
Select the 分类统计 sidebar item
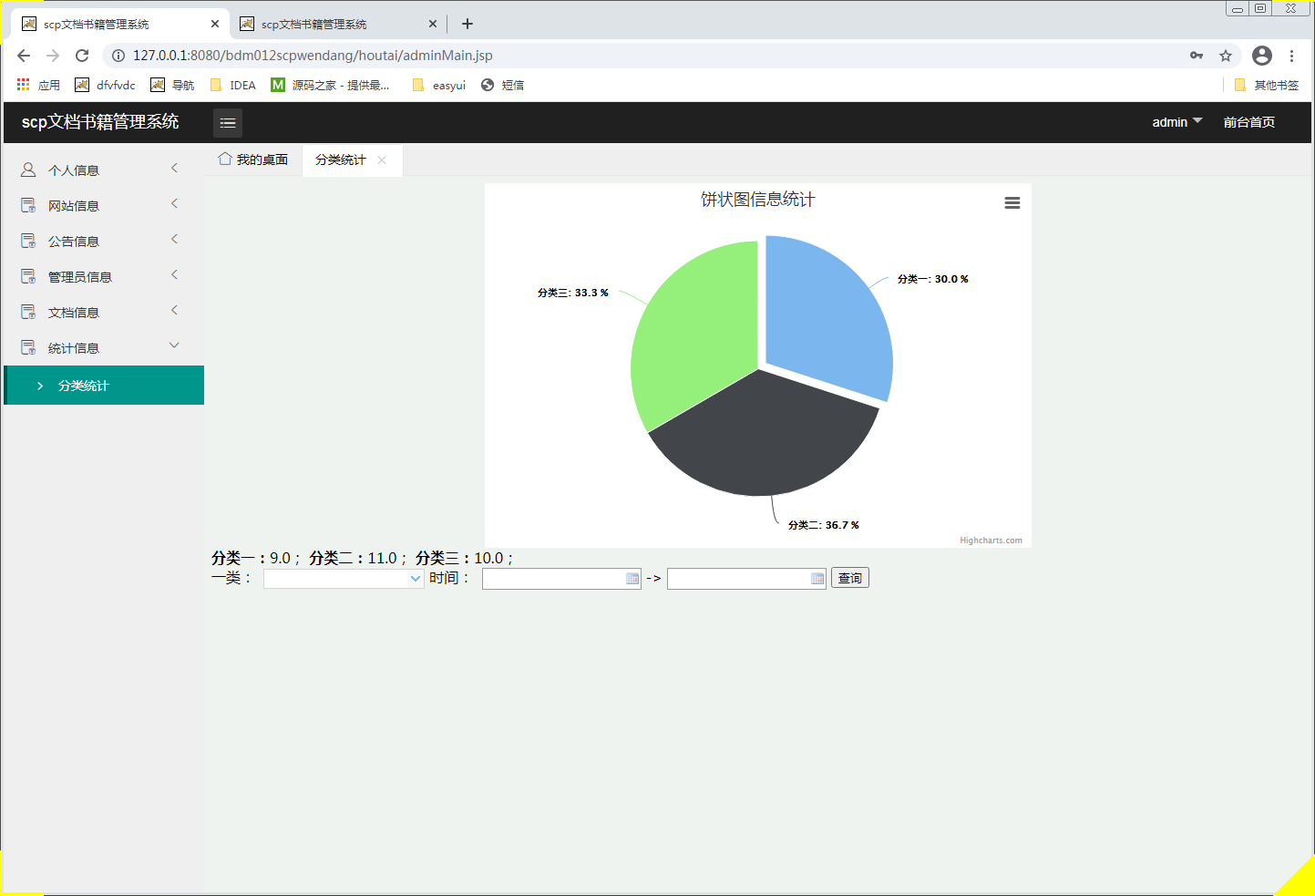point(104,386)
